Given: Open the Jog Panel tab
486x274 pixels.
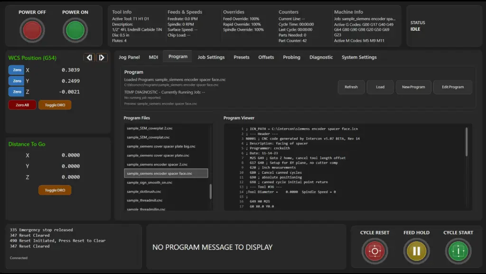Looking at the screenshot, I should pos(129,57).
